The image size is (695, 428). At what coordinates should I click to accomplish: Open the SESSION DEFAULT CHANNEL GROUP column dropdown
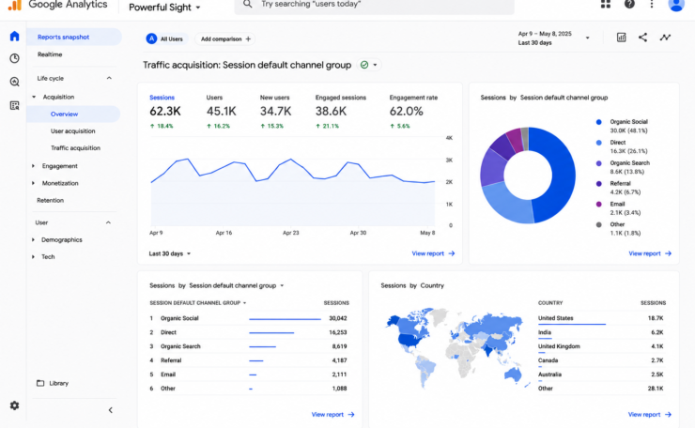tap(245, 303)
